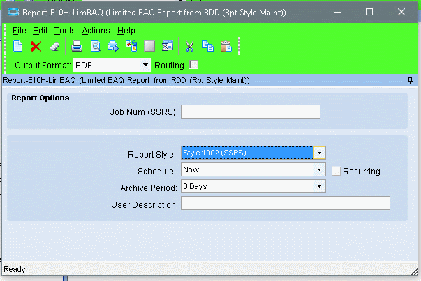Click the Print icon in toolbar
Viewport: 421px width, 281px height.
(77, 47)
